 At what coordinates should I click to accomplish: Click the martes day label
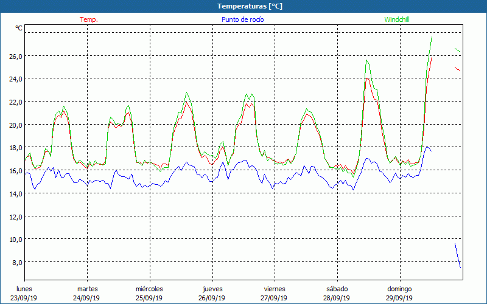click(x=88, y=289)
